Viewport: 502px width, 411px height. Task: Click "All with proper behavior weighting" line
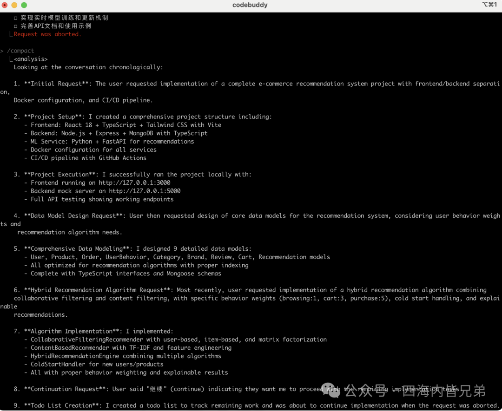pyautogui.click(x=126, y=372)
